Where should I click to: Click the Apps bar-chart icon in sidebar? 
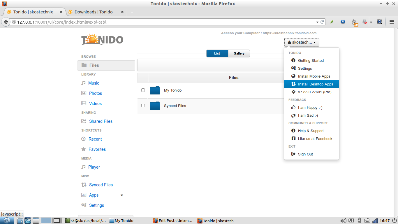point(84,195)
